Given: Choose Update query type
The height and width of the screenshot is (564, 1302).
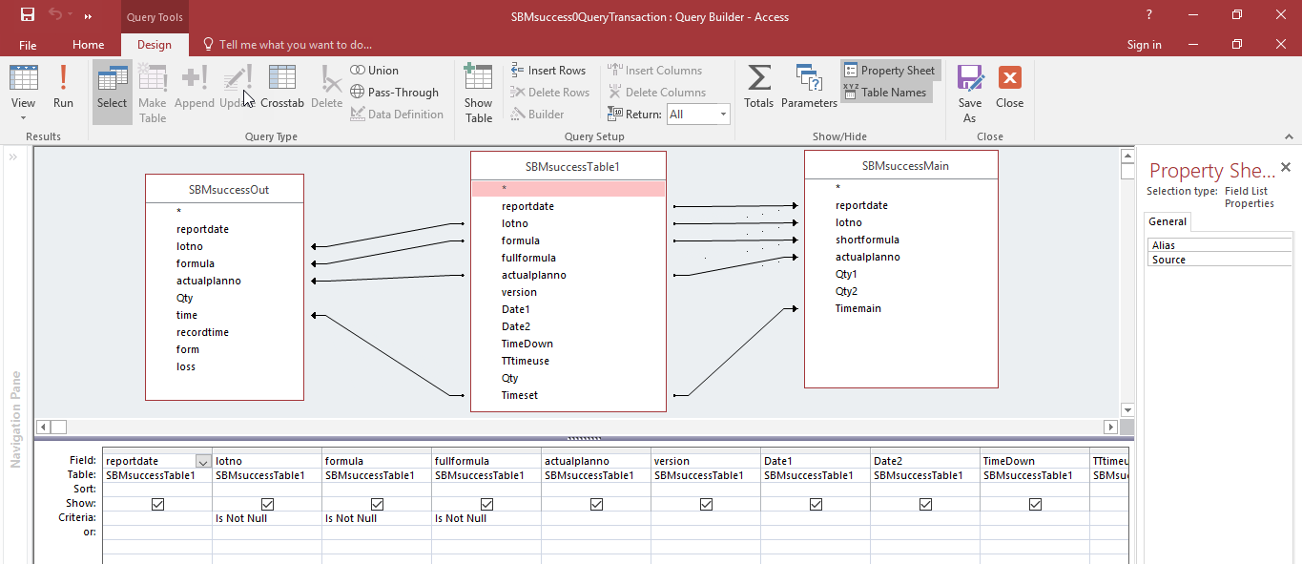Looking at the screenshot, I should [238, 87].
